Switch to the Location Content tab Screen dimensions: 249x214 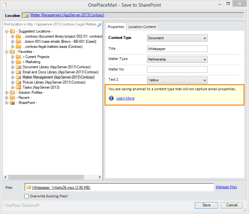[x=142, y=27]
